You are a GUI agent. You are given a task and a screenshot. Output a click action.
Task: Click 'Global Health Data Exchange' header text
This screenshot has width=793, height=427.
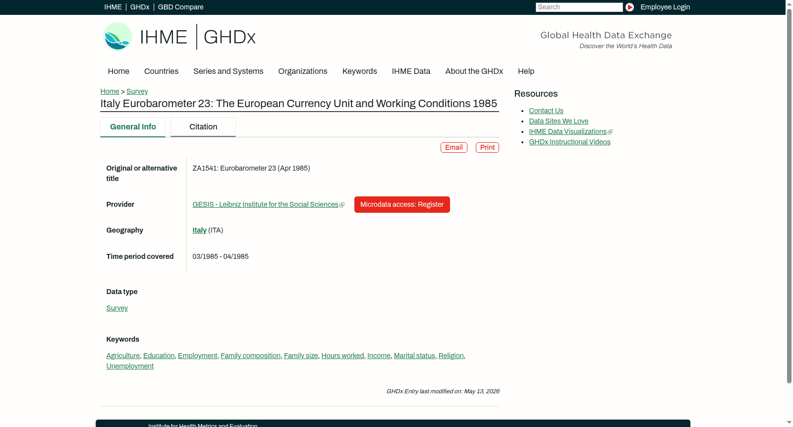coord(606,35)
